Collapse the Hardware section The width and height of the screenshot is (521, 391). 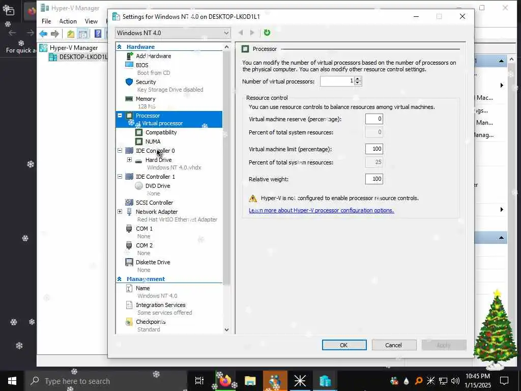119,47
